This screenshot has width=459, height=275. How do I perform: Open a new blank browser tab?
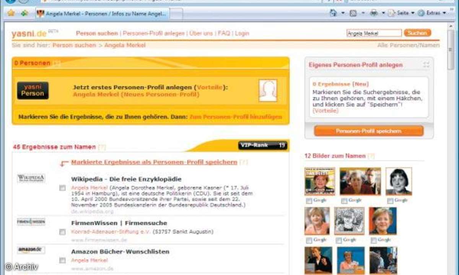click(176, 14)
